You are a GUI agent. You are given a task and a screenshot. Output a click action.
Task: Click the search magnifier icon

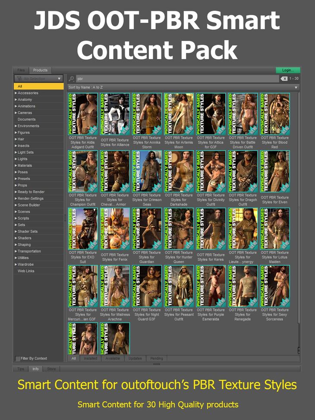pos(71,79)
